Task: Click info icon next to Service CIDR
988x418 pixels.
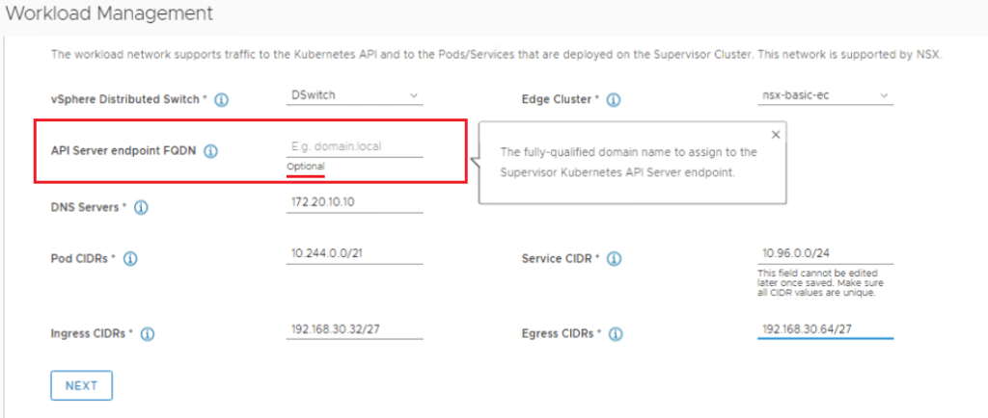Action: [614, 259]
